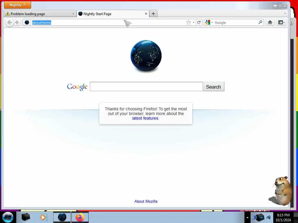Maximize the Nightly window

(280, 7)
